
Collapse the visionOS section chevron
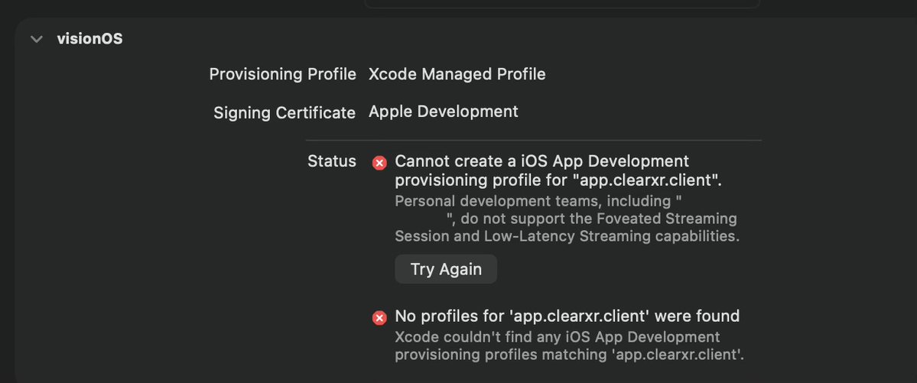(x=37, y=39)
